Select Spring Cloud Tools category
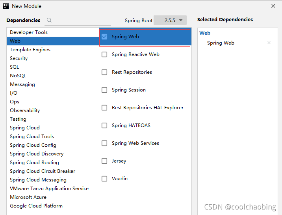Screen dimensions: 282x215 53,136
